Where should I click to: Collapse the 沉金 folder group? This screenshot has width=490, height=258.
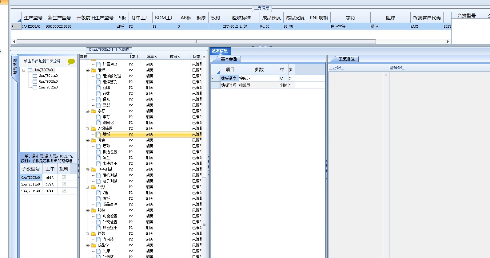87,140
